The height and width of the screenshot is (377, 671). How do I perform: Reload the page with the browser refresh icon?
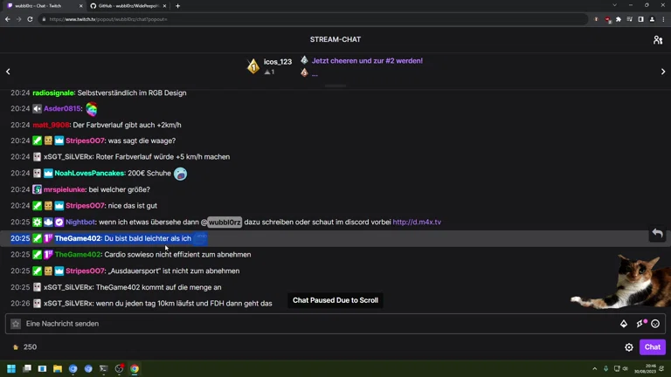[x=30, y=19]
